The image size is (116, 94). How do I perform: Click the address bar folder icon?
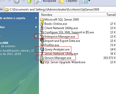[x=7, y=10]
